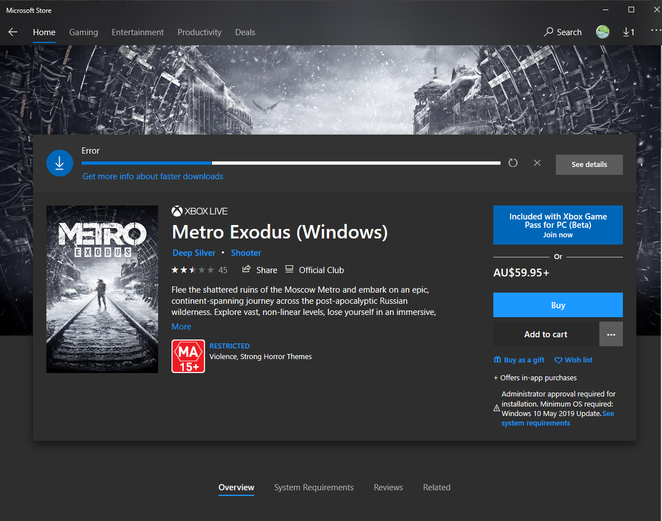Open the Entertainment tab
Screen dimensions: 662x521
137,32
